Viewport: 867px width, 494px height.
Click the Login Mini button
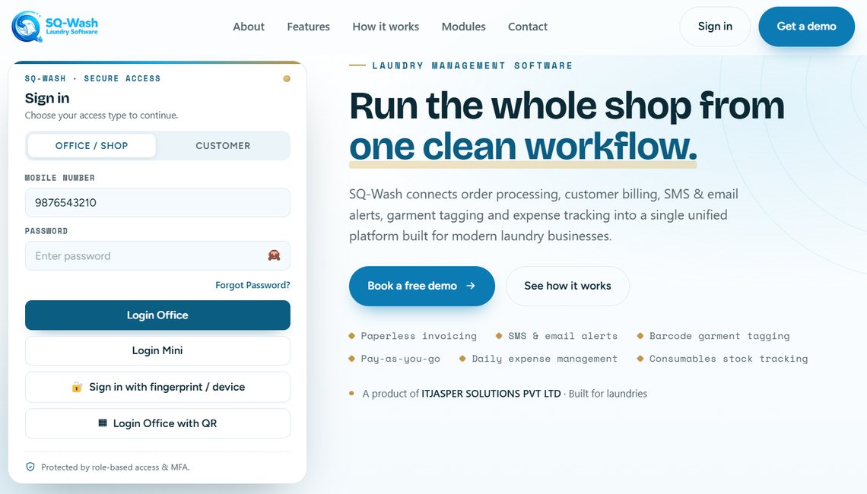pyautogui.click(x=157, y=350)
